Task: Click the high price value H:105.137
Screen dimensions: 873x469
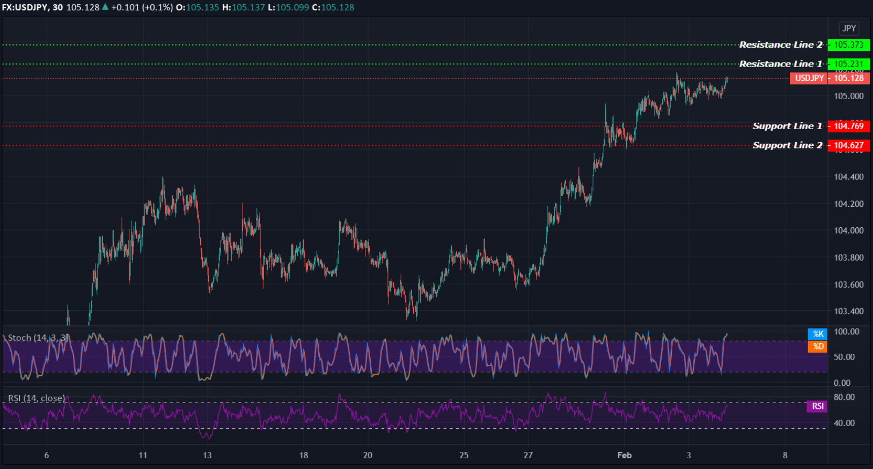Action: (x=244, y=8)
